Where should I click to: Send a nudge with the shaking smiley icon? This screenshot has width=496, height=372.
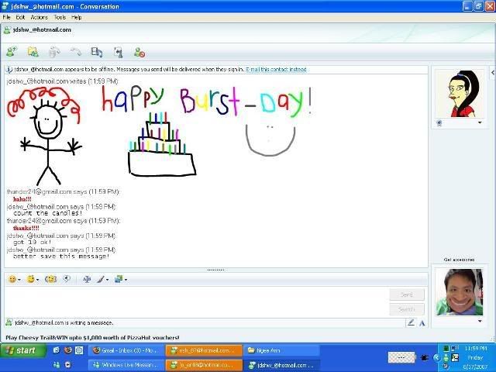(x=50, y=279)
